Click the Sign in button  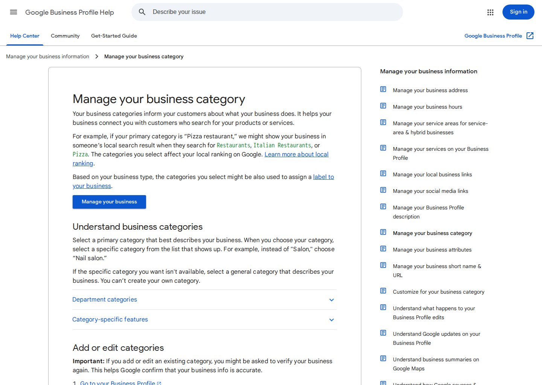(x=518, y=12)
